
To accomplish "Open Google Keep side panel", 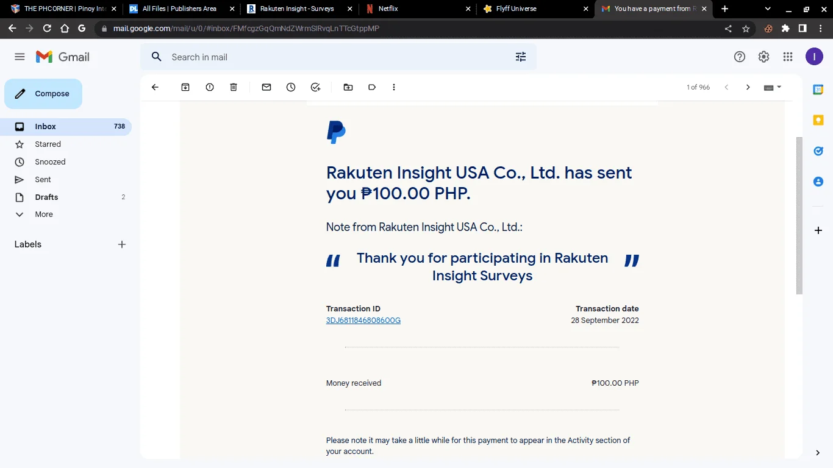I will [x=818, y=120].
